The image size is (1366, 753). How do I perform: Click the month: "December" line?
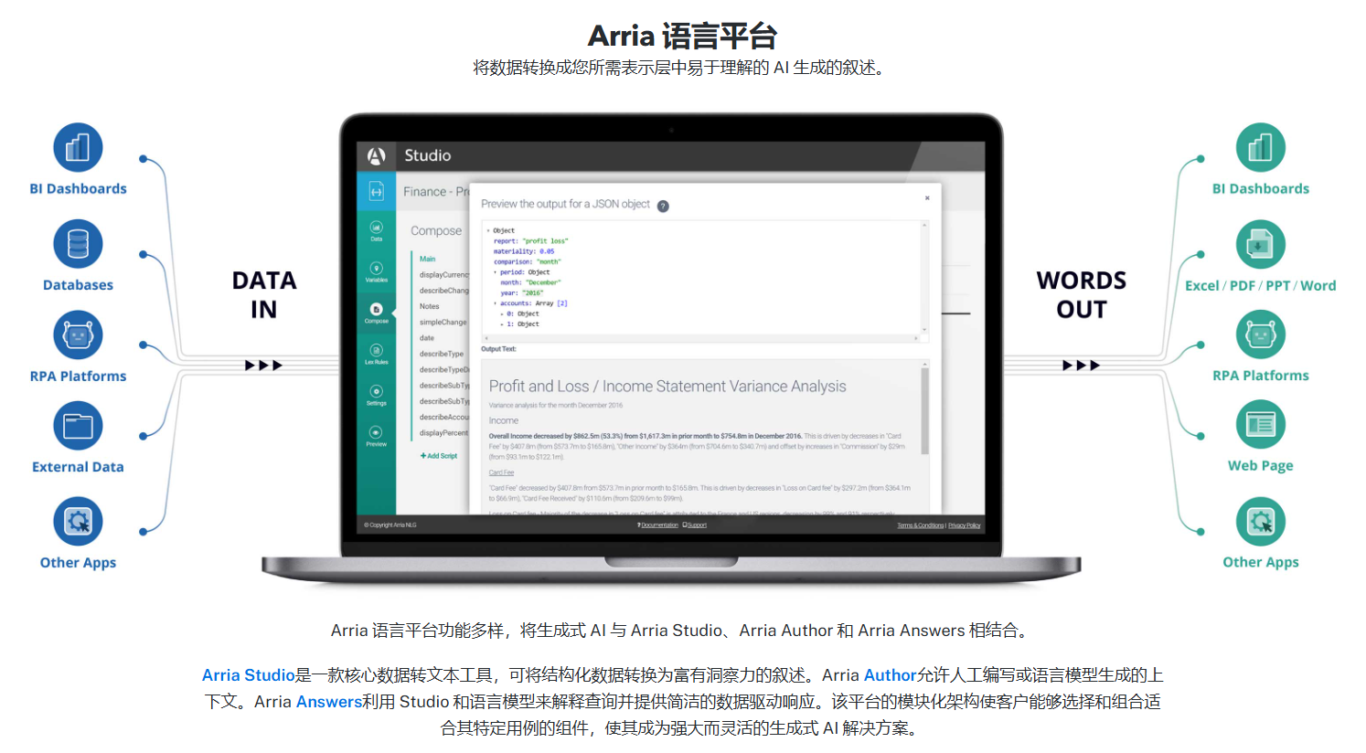tap(530, 282)
